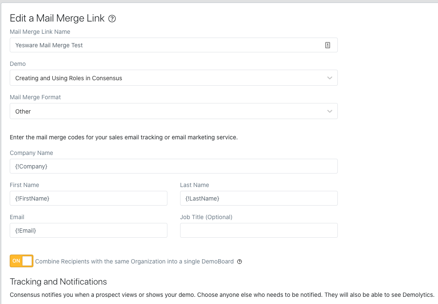Image resolution: width=438 pixels, height=304 pixels.
Task: Click the icon inside the Mail Merge Link Name field
Action: point(328,45)
